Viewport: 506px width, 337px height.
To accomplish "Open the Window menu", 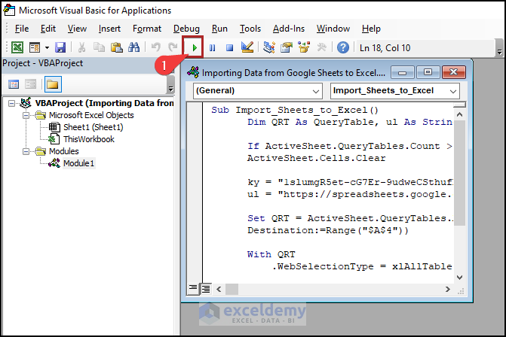I will point(333,29).
